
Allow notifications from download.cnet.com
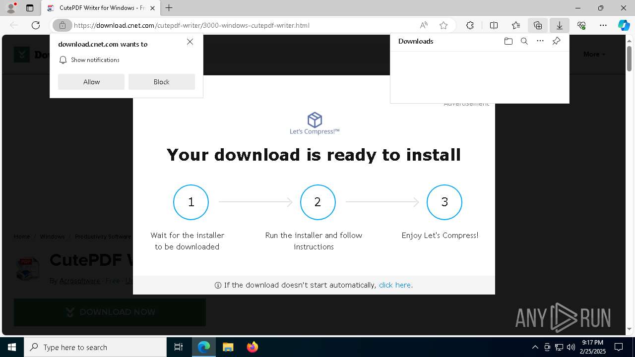(x=91, y=82)
